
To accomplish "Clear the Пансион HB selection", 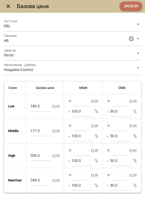I will (131, 39).
